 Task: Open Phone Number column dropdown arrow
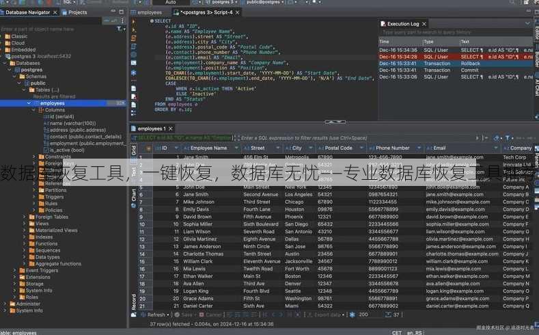click(419, 148)
